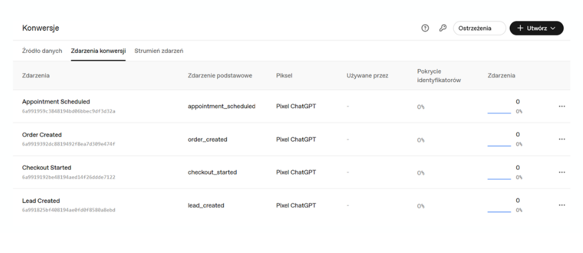Click the key icon in header

(x=443, y=29)
